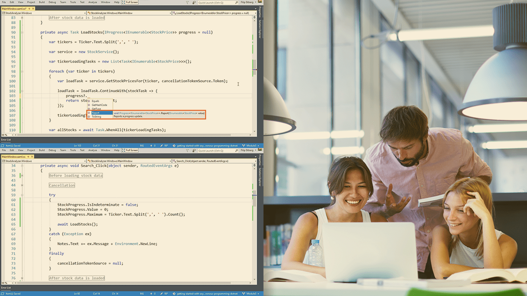The image size is (527, 296).
Task: Open notifications flag in LoadStocks window
Action: coord(187,2)
